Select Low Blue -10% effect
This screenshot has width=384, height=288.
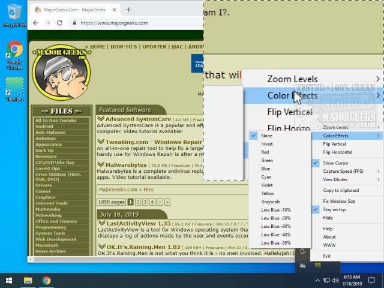pos(279,210)
